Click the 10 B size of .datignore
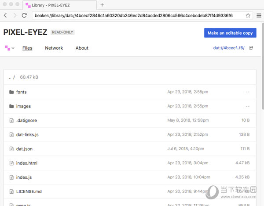This screenshot has height=206, width=264. click(x=246, y=120)
